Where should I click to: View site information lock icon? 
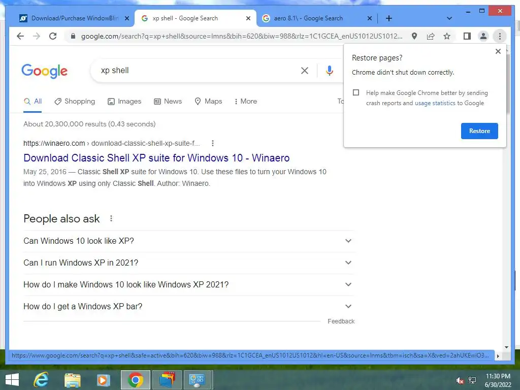tap(73, 36)
